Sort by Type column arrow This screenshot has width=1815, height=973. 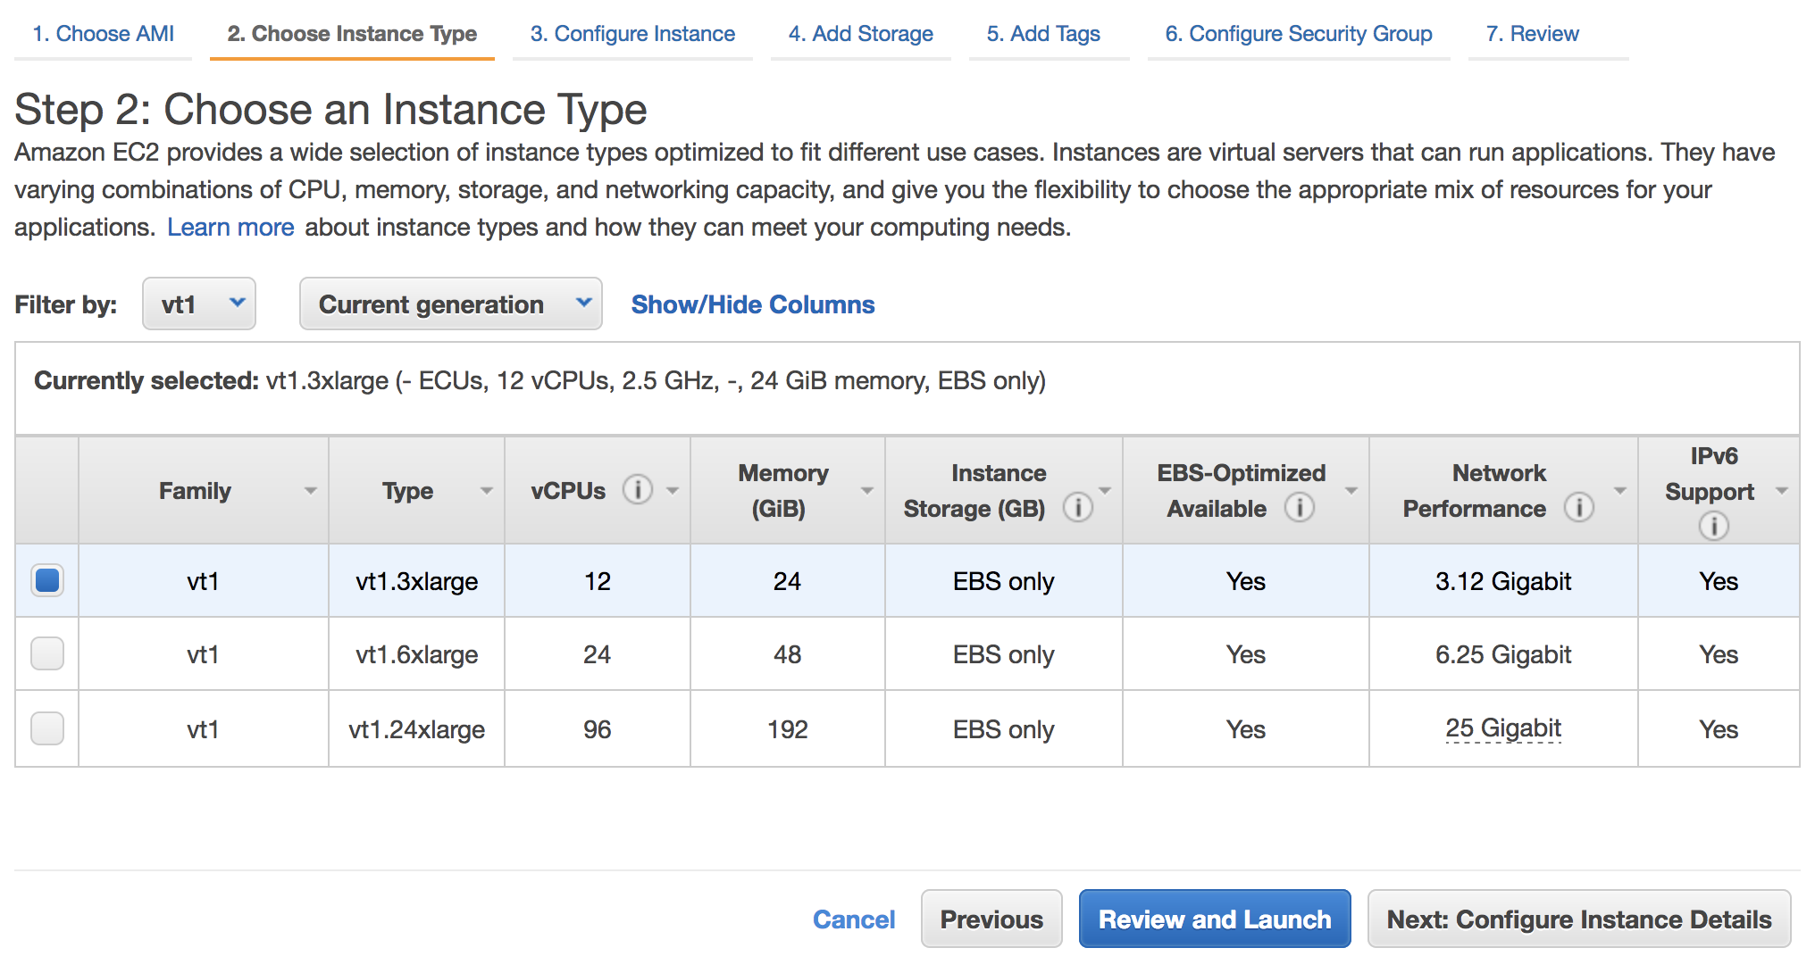click(x=487, y=491)
